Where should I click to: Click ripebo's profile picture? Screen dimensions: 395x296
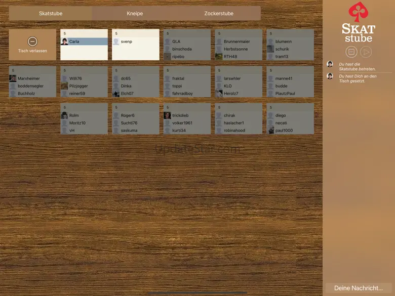point(168,56)
